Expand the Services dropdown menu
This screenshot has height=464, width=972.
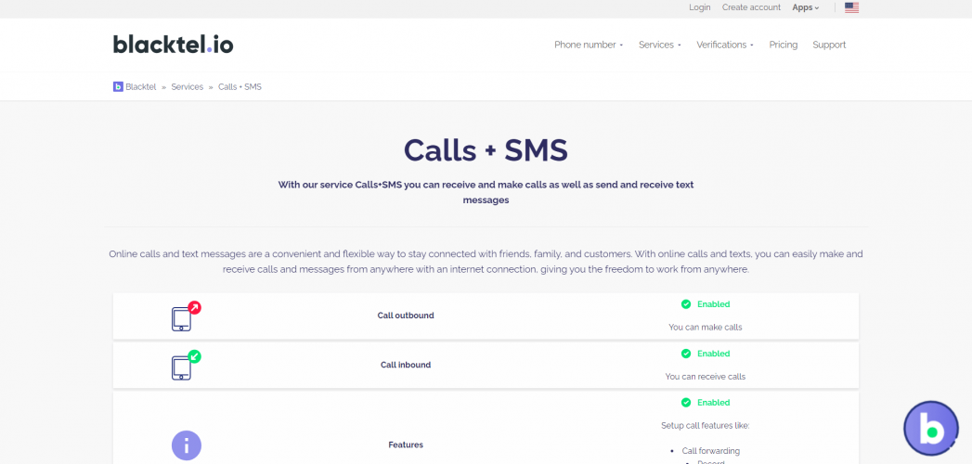coord(659,45)
